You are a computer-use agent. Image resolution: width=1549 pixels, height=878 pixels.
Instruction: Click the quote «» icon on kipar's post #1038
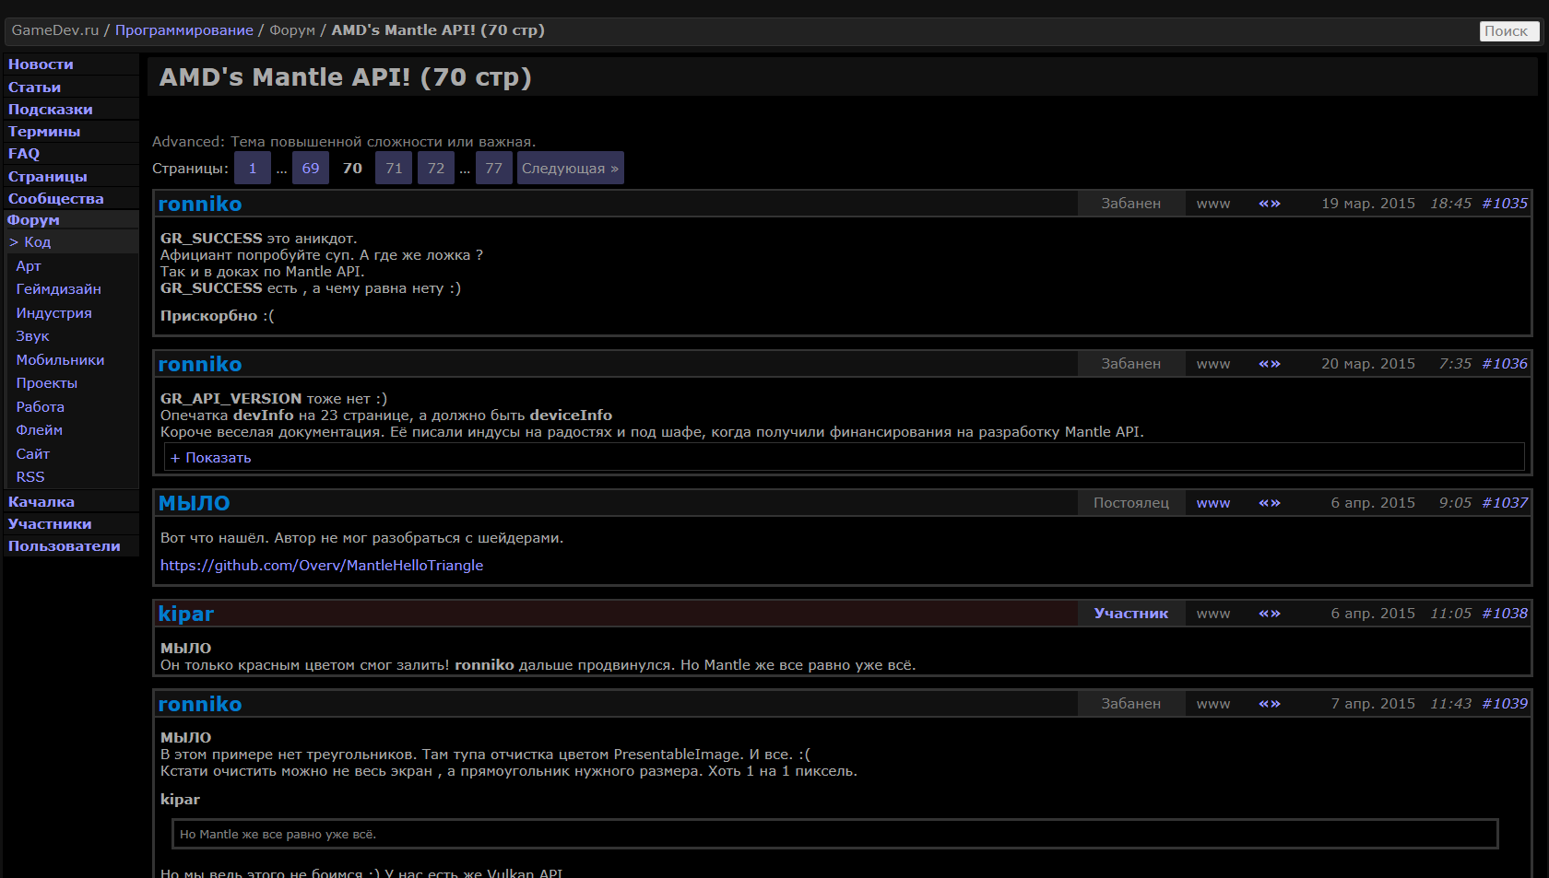click(x=1269, y=614)
